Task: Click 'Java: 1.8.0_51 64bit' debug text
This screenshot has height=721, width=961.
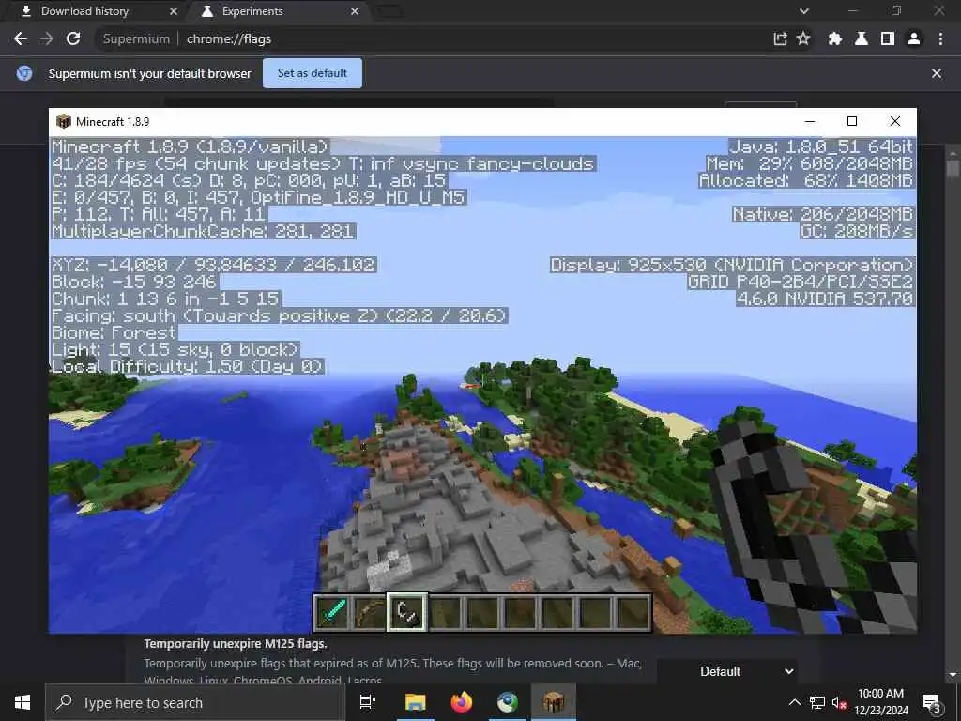Action: point(821,146)
